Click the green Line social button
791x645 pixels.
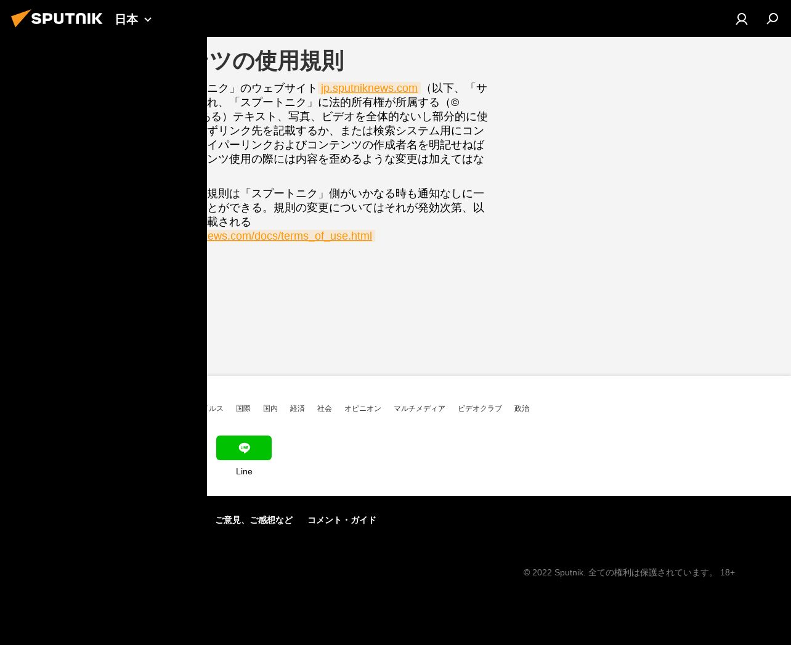click(x=244, y=448)
